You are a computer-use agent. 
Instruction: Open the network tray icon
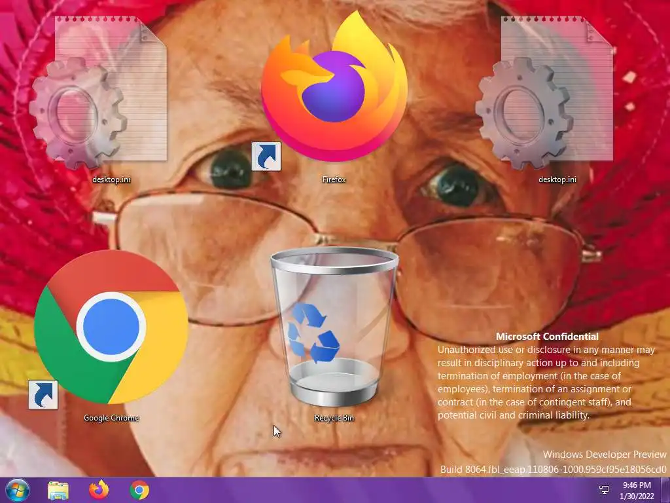604,490
